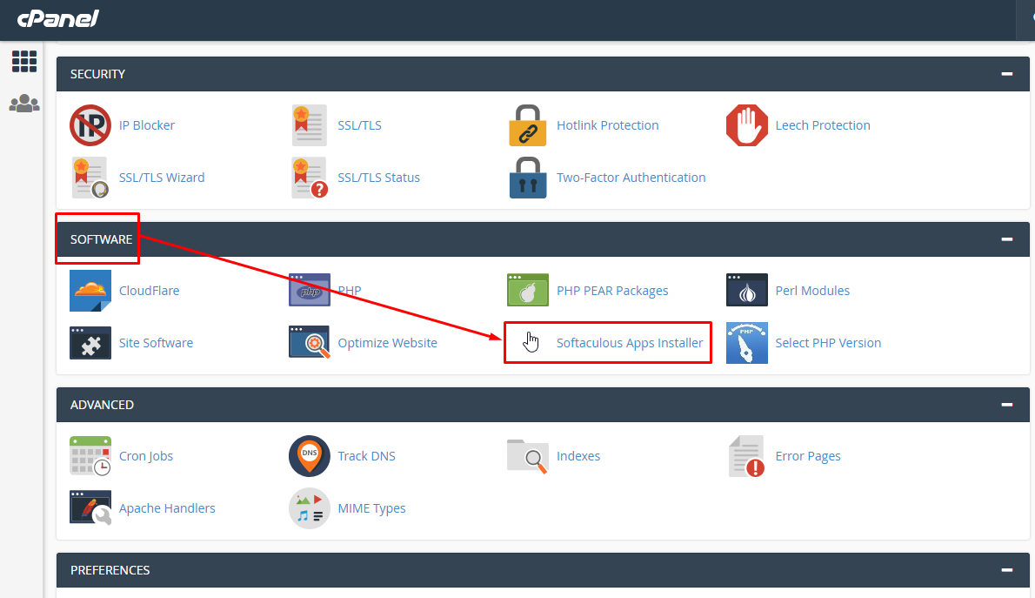
Task: Click the Site Software puzzle icon
Action: (x=90, y=342)
